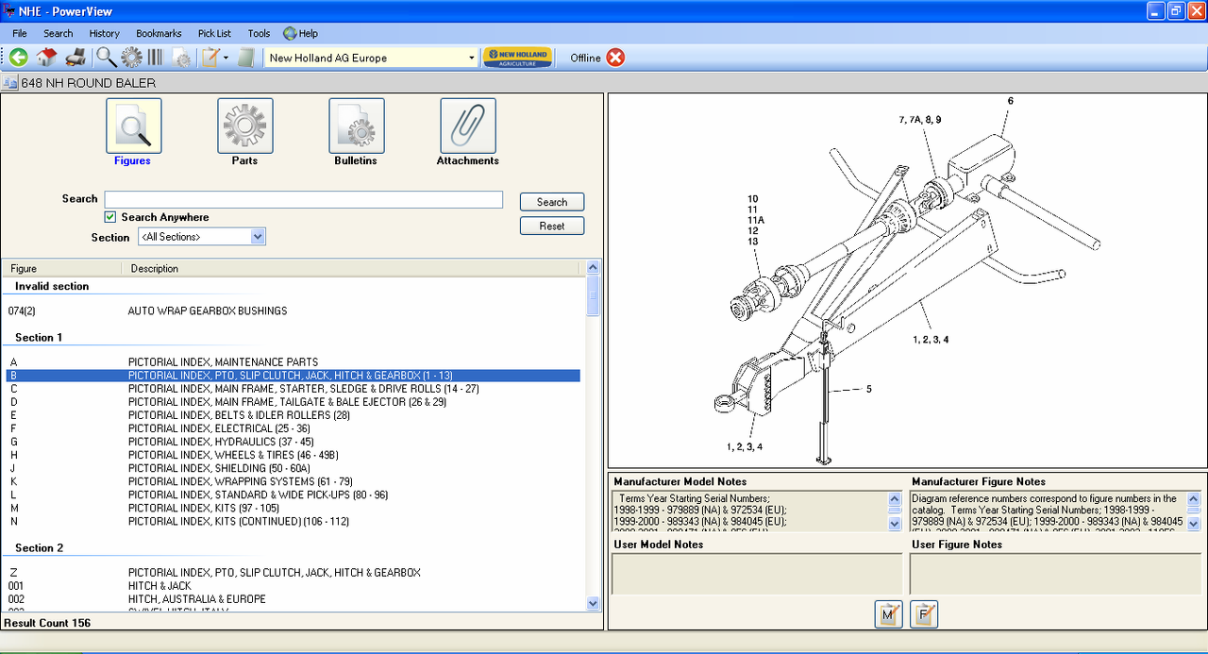Select PICTORIAL INDEX, ELECTRICAL row
This screenshot has width=1208, height=654.
(294, 428)
